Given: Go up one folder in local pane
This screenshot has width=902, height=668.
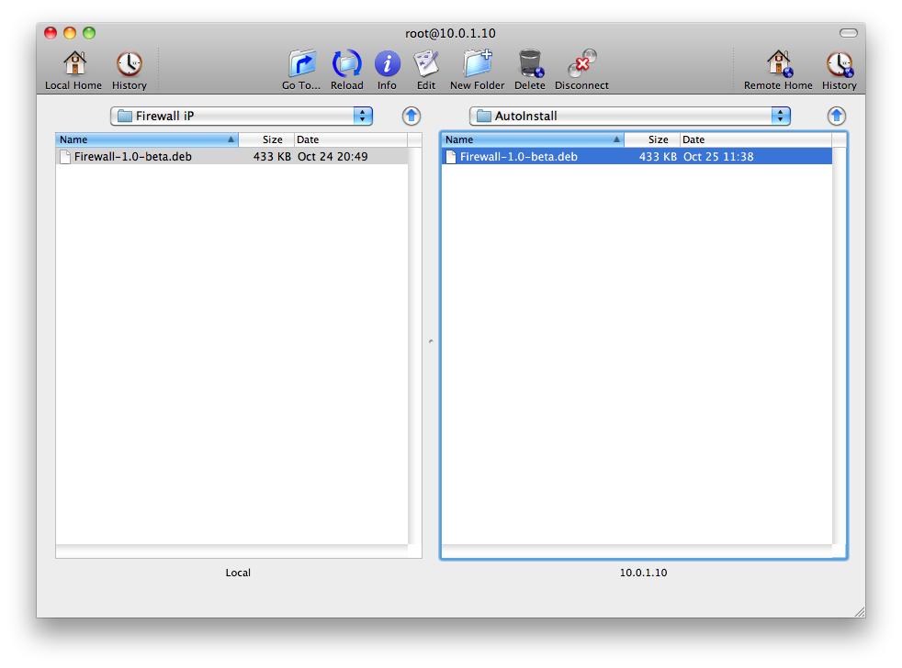Looking at the screenshot, I should pyautogui.click(x=412, y=116).
